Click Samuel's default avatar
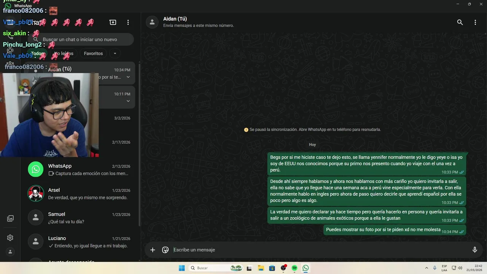Screen dimensions: 487x274 (x=36, y=217)
